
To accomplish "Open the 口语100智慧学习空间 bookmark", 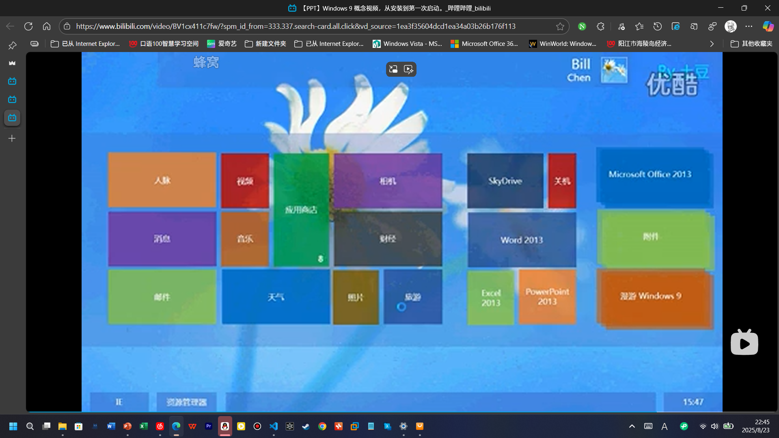I will [x=164, y=44].
